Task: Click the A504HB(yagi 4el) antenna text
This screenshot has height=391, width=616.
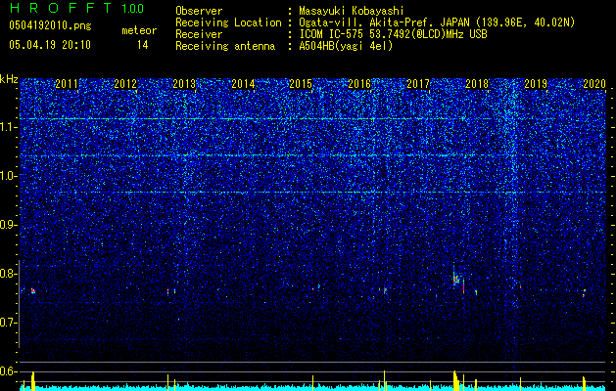Action: 346,46
